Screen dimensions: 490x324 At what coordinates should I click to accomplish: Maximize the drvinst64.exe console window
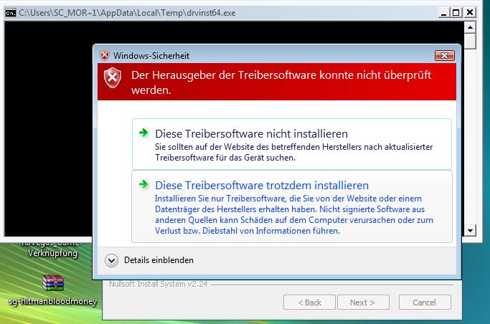(x=456, y=13)
